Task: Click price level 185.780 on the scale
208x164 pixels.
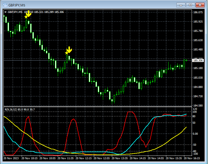Action: 198,31
